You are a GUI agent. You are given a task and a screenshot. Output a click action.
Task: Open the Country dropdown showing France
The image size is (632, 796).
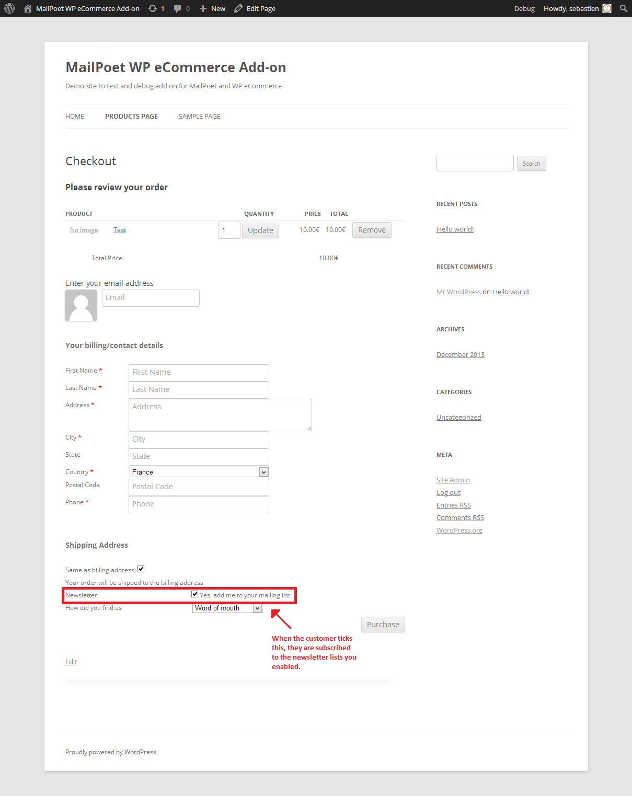coord(199,472)
